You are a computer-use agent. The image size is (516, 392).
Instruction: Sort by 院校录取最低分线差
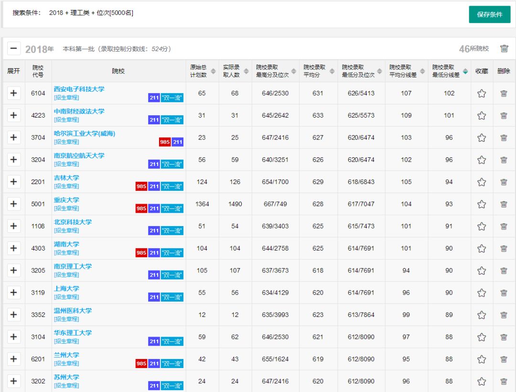(465, 71)
